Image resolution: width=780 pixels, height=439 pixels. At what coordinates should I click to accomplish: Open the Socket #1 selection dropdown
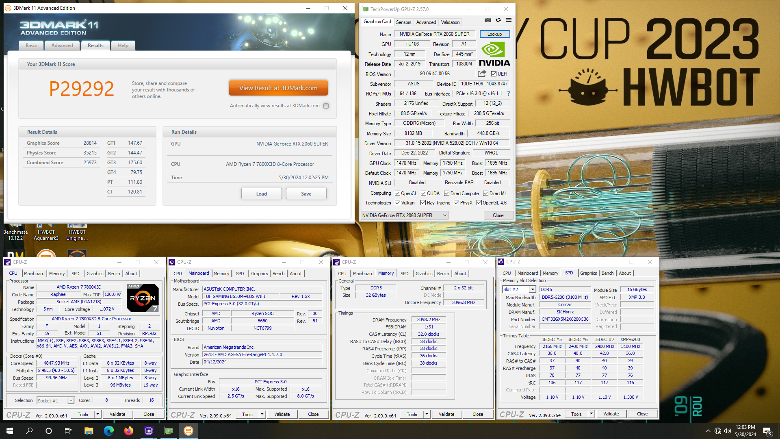click(55, 401)
